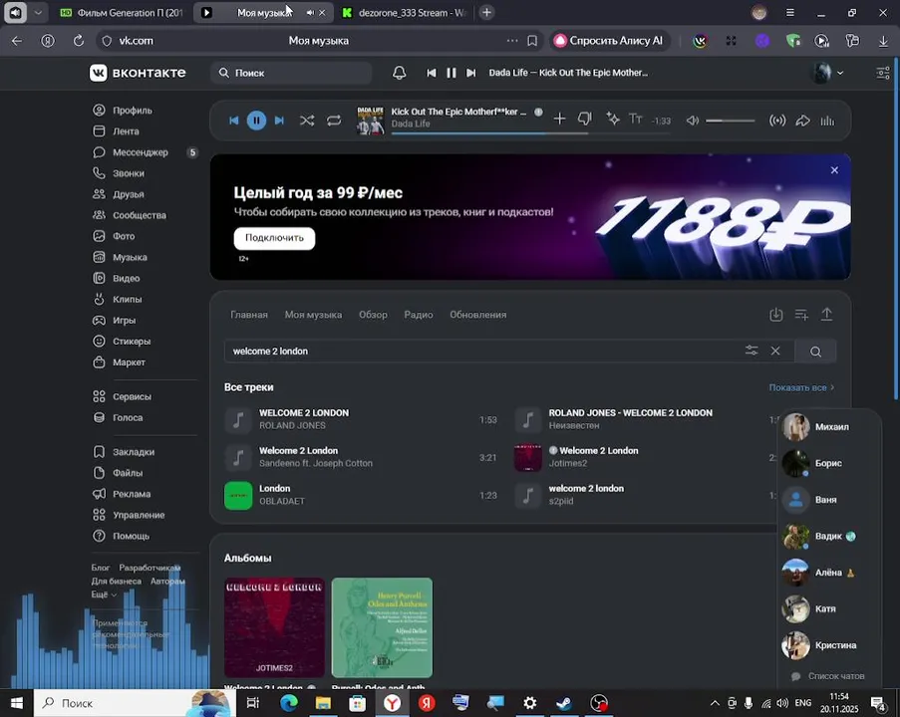
Task: Close the subscription promo banner
Action: (x=834, y=170)
